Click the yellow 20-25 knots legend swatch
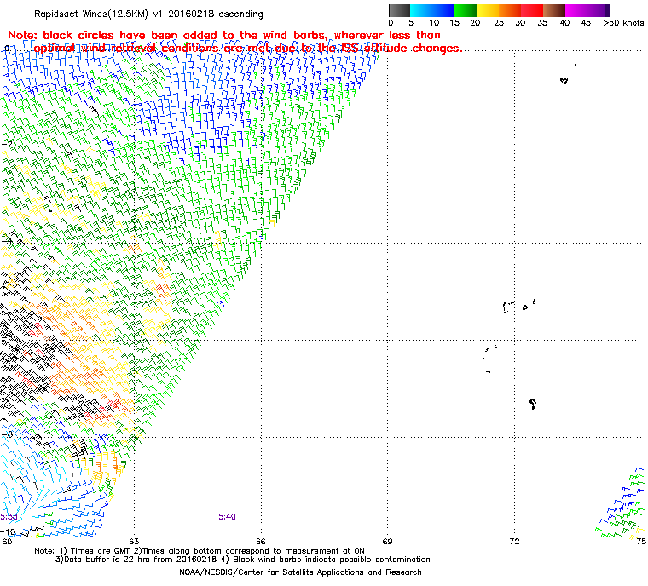 (488, 10)
